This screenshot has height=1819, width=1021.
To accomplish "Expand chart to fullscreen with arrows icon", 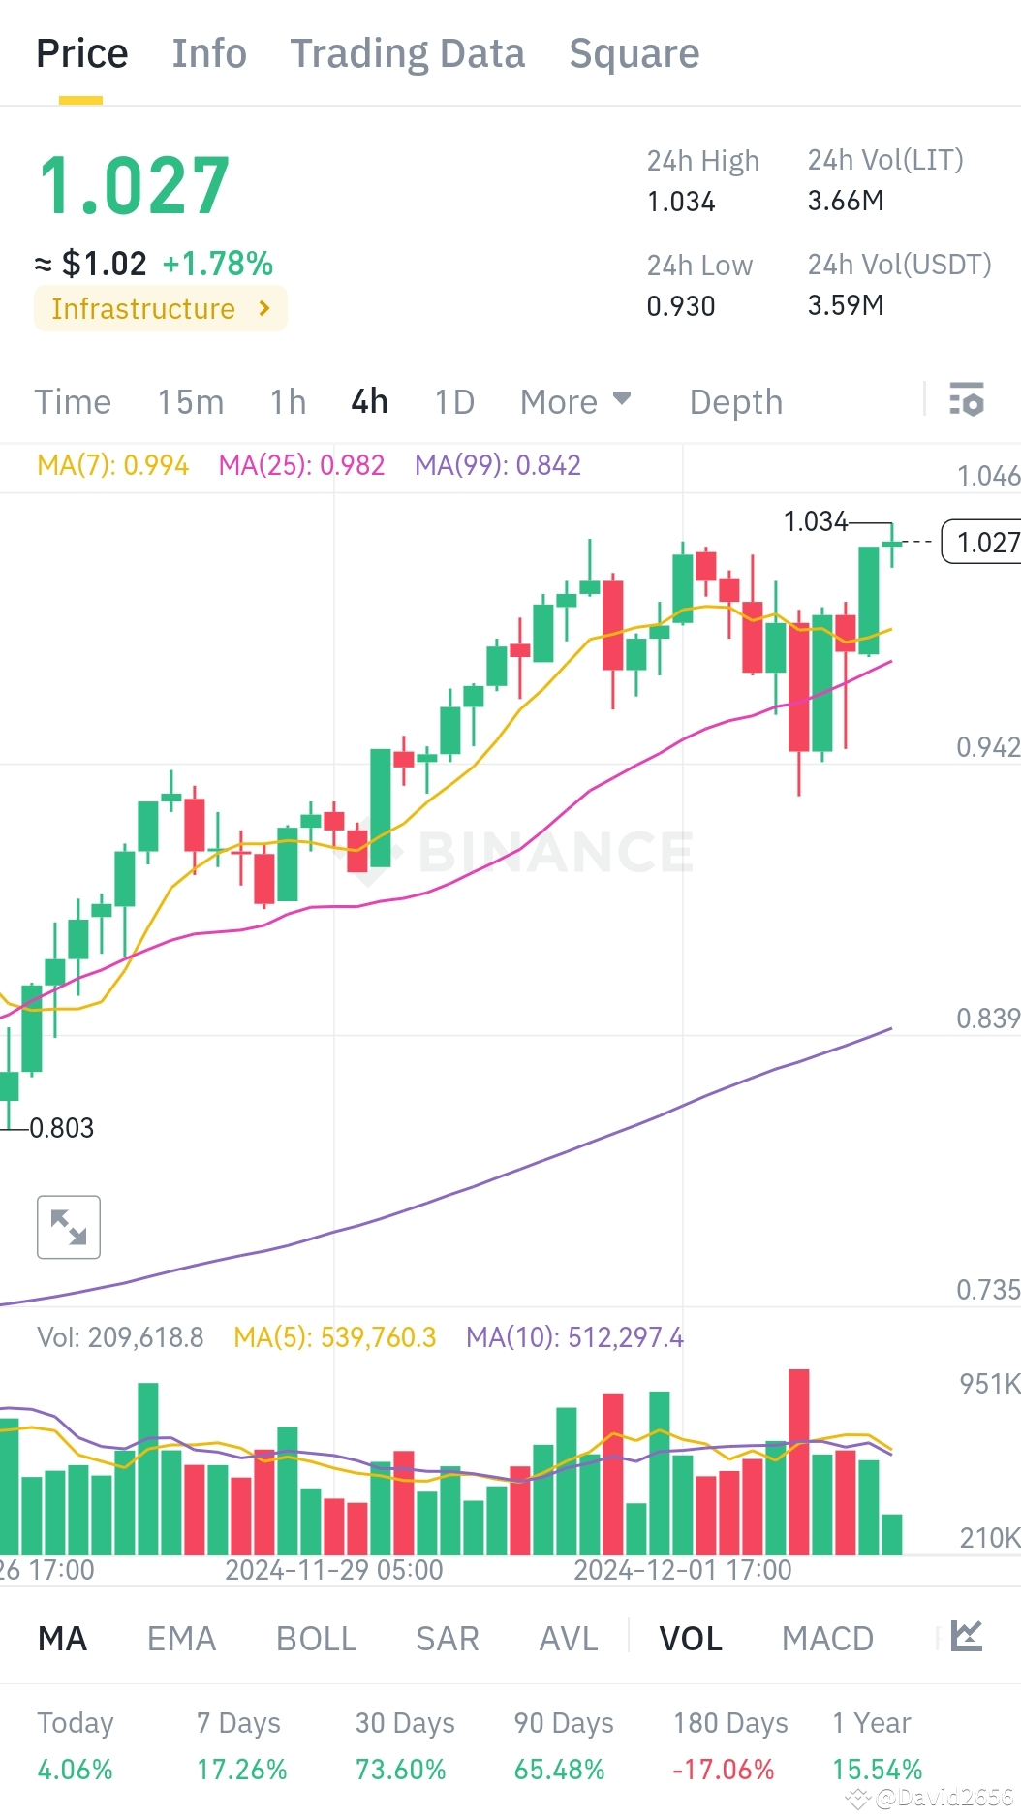I will pos(69,1227).
